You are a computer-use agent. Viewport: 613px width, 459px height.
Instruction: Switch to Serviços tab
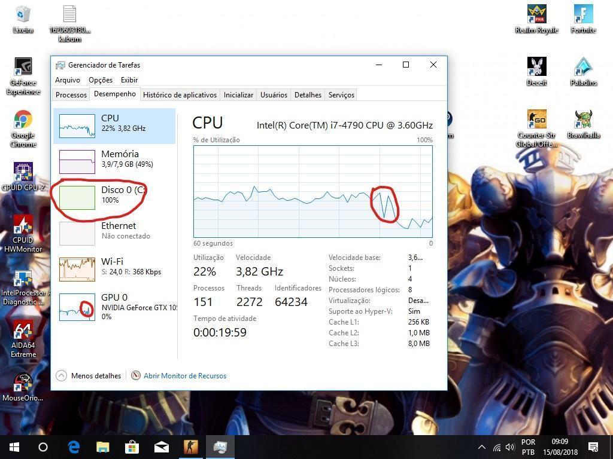click(341, 95)
